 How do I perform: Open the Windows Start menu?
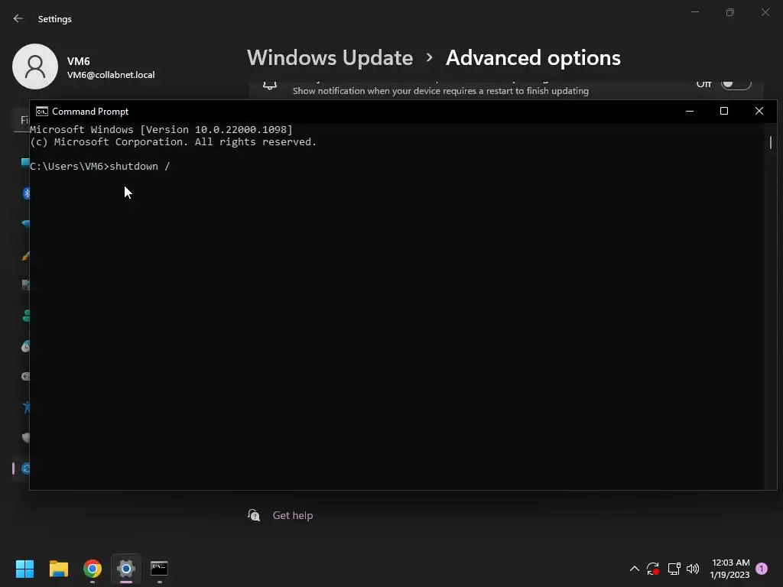point(24,569)
